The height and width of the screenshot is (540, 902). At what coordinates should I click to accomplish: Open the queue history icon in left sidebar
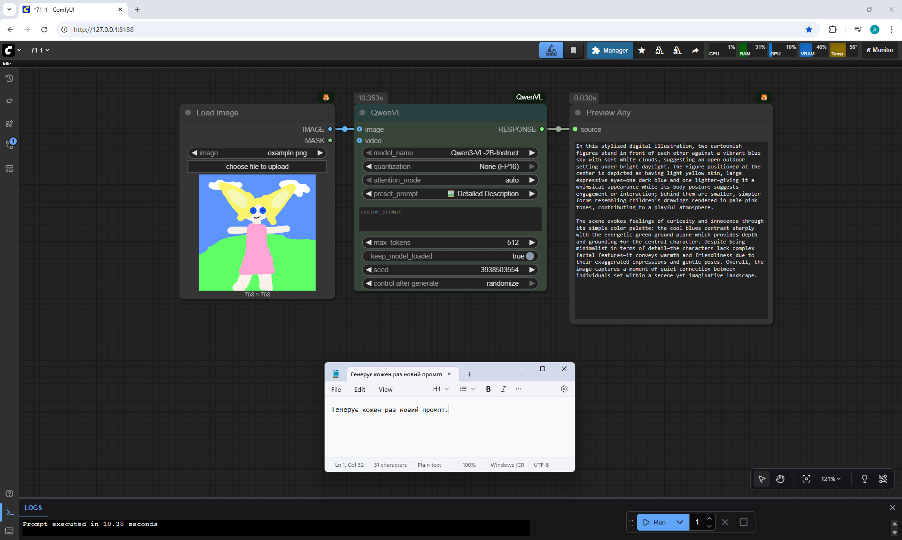coord(9,78)
